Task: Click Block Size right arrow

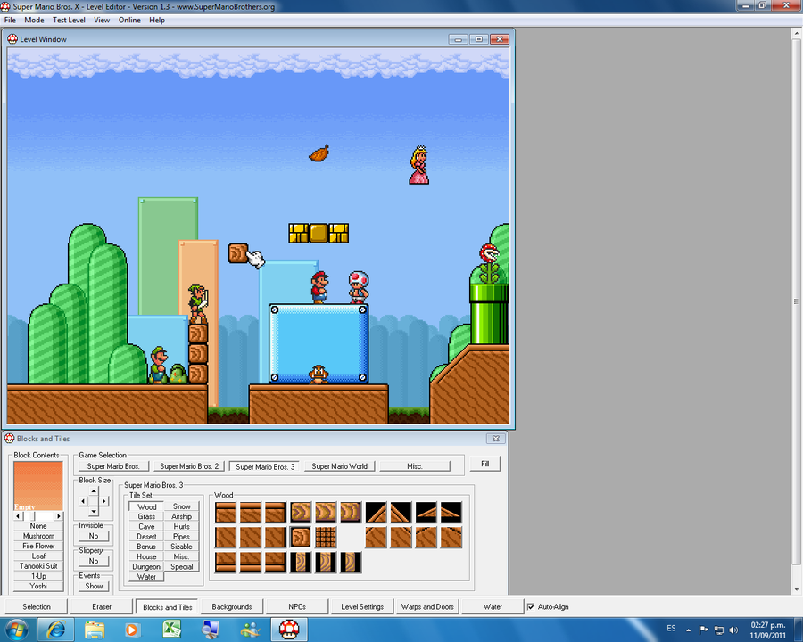Action: (x=104, y=501)
